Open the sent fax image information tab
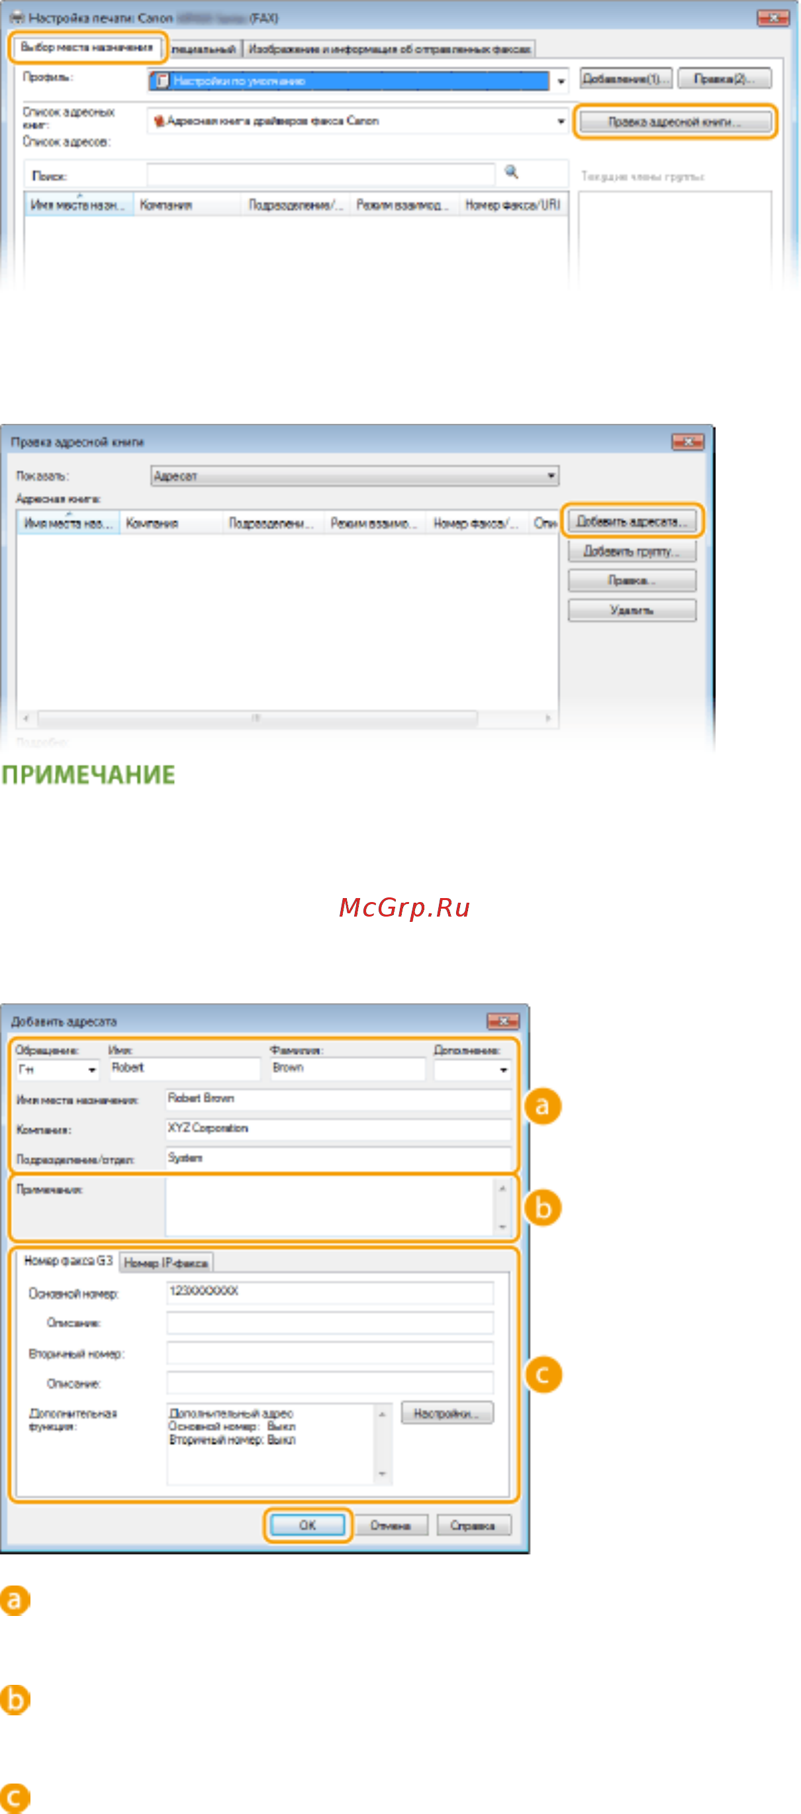This screenshot has width=801, height=1814. pos(390,48)
